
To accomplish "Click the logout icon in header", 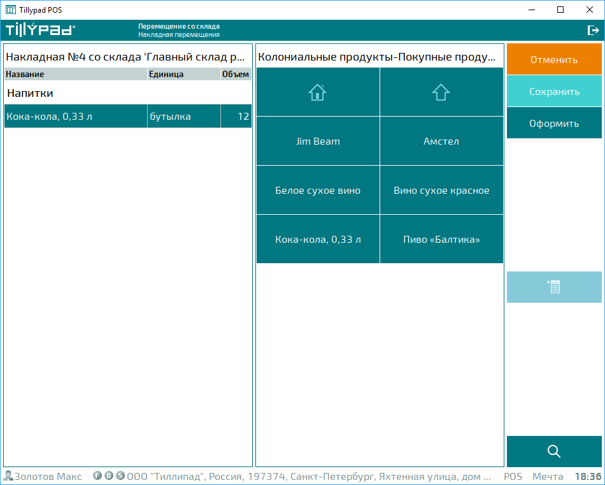I will [592, 30].
